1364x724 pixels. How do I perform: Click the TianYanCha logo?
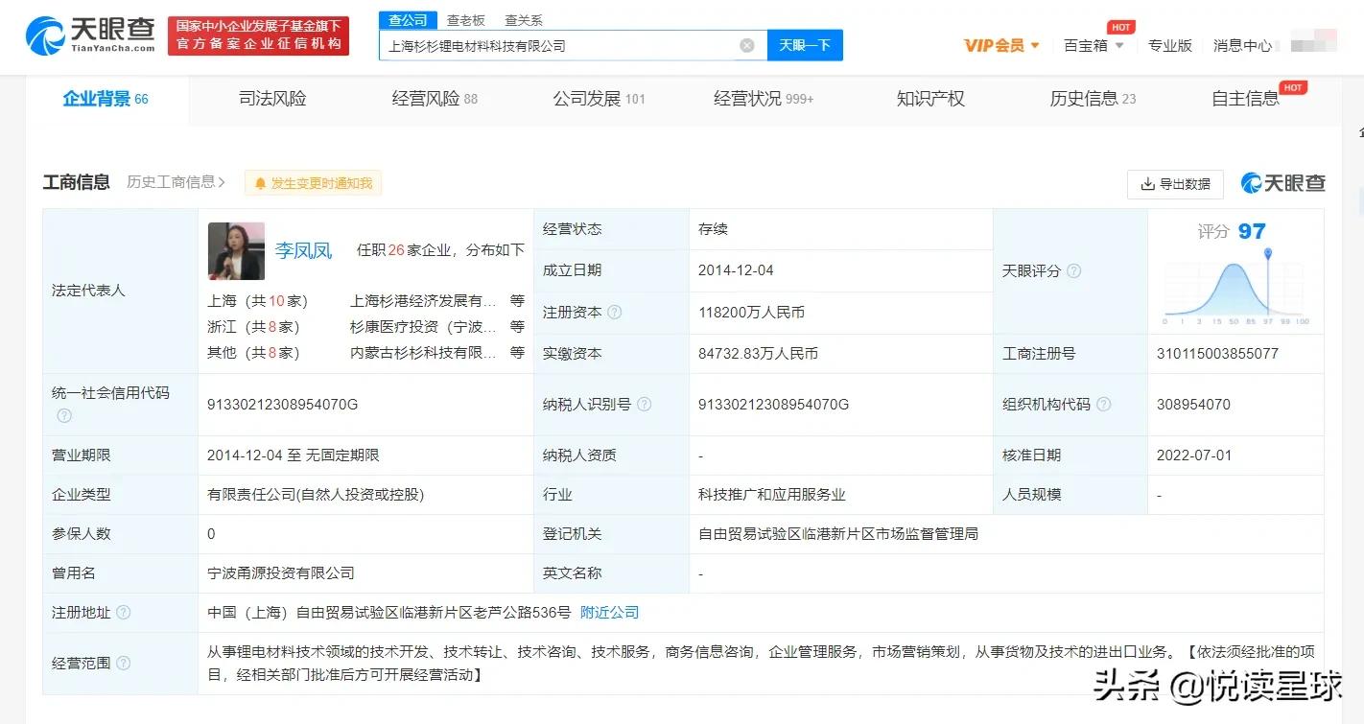click(x=90, y=35)
